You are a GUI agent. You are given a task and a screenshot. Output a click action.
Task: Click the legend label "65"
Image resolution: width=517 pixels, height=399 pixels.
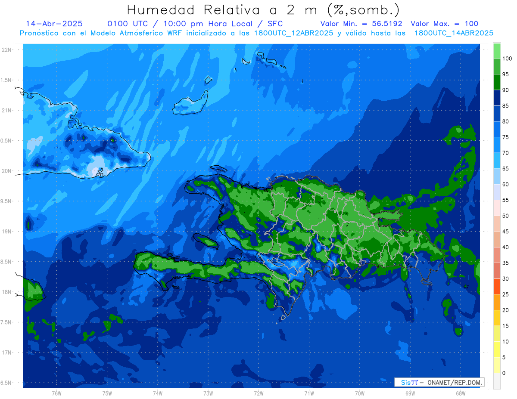click(x=506, y=168)
